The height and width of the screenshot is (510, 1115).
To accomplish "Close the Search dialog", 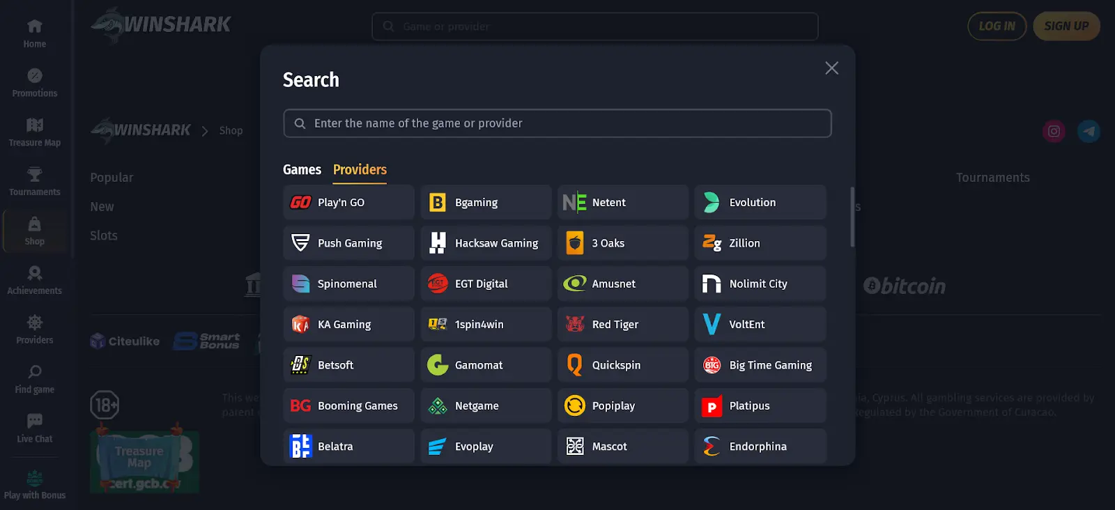I will pos(831,68).
